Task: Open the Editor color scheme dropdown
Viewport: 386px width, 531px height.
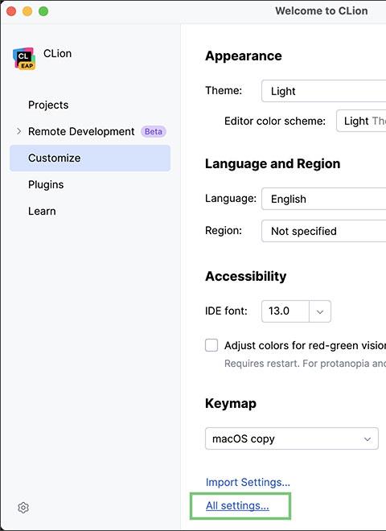Action: [x=361, y=121]
